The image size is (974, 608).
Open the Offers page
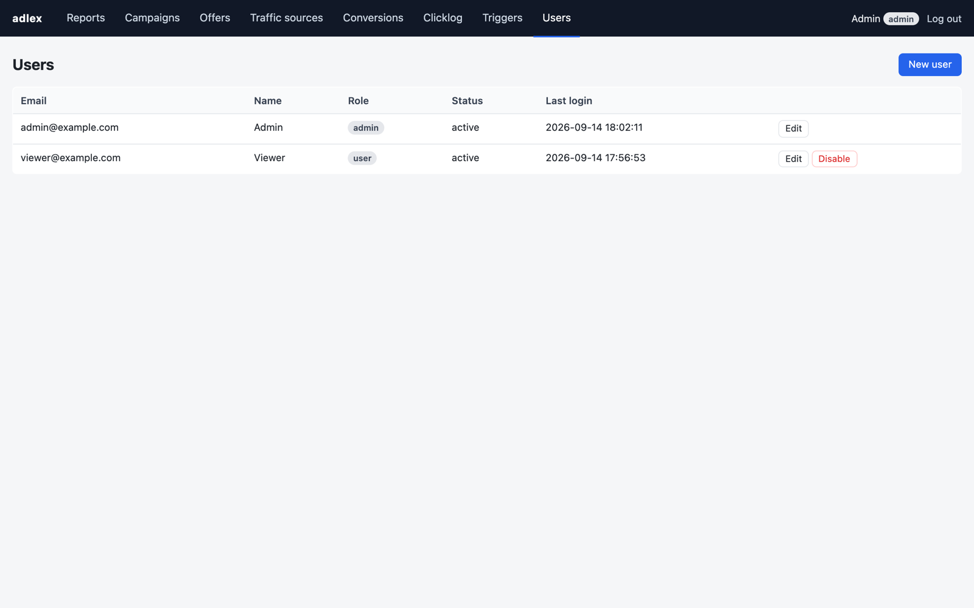[x=215, y=18]
